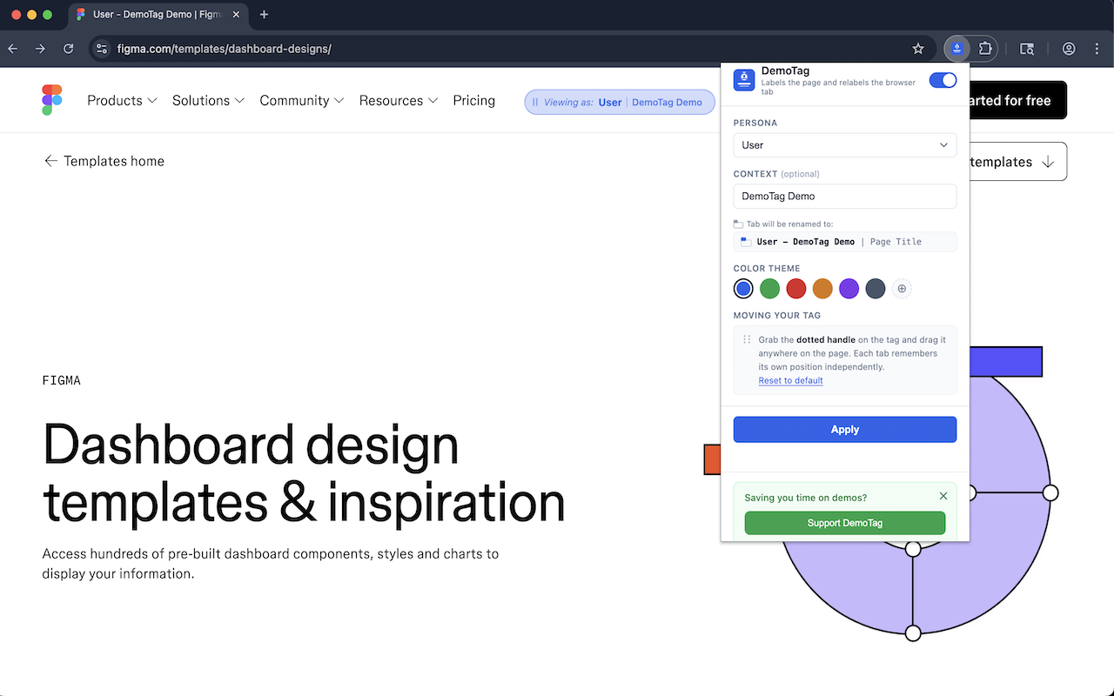Click the dotted handle on Viewing as tag
Image resolution: width=1114 pixels, height=696 pixels.
[x=535, y=103]
